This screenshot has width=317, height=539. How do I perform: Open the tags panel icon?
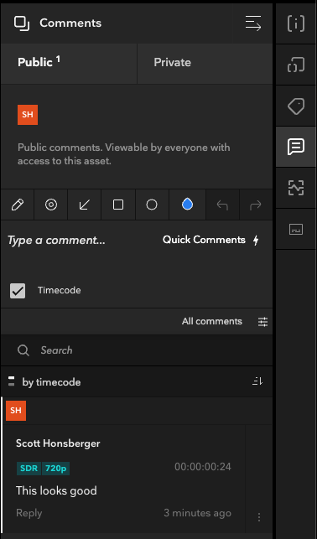click(x=296, y=106)
